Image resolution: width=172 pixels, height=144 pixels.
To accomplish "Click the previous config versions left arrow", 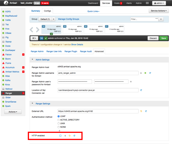I will (x=32, y=29).
